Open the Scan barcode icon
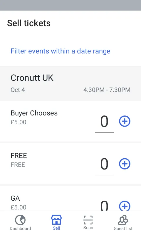The height and width of the screenshot is (235, 141). pos(88,220)
